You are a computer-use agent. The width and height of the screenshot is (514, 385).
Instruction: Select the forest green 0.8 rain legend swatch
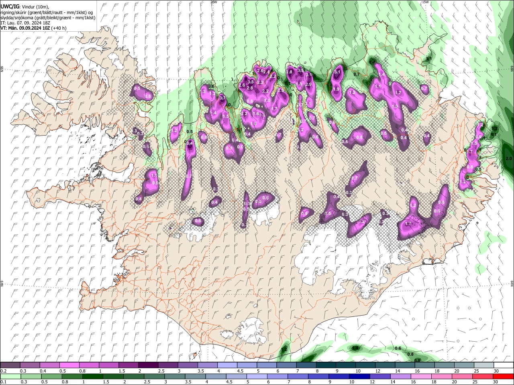[72, 376]
